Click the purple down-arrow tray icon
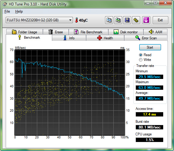The height and width of the screenshot is (151, 174). pos(146,20)
